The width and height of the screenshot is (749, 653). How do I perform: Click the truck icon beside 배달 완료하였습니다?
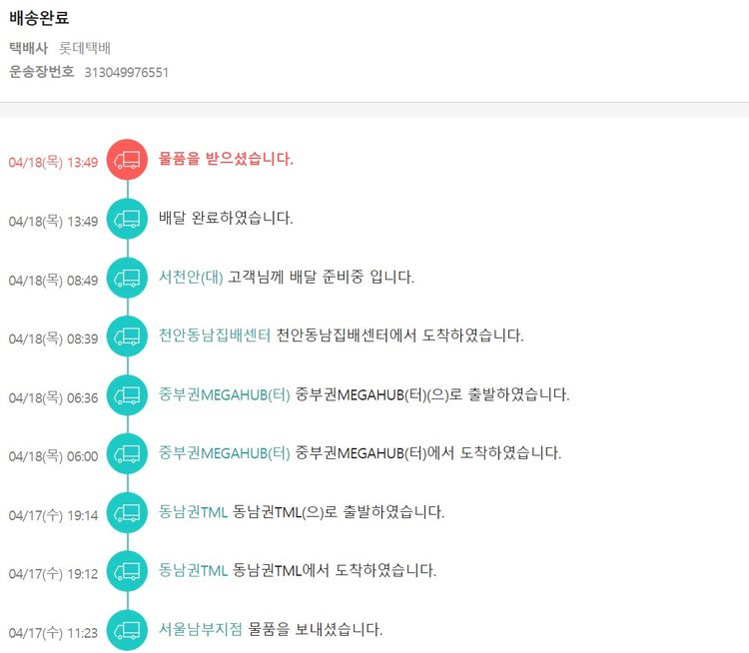127,219
